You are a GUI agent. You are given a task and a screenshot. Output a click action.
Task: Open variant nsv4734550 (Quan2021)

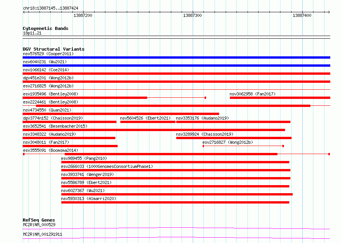(x=47, y=110)
